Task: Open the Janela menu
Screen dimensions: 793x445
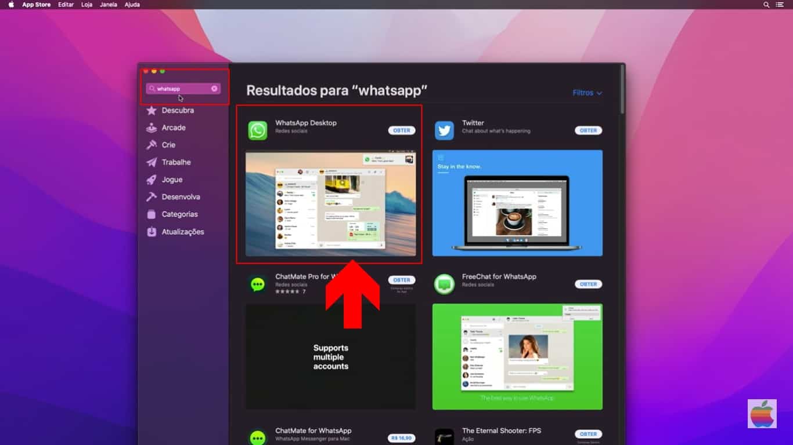Action: pos(109,5)
